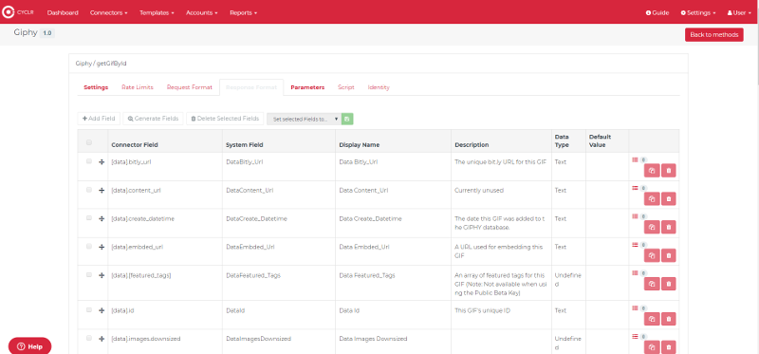759x354 pixels.
Task: Open the Guide link
Action: (x=657, y=13)
